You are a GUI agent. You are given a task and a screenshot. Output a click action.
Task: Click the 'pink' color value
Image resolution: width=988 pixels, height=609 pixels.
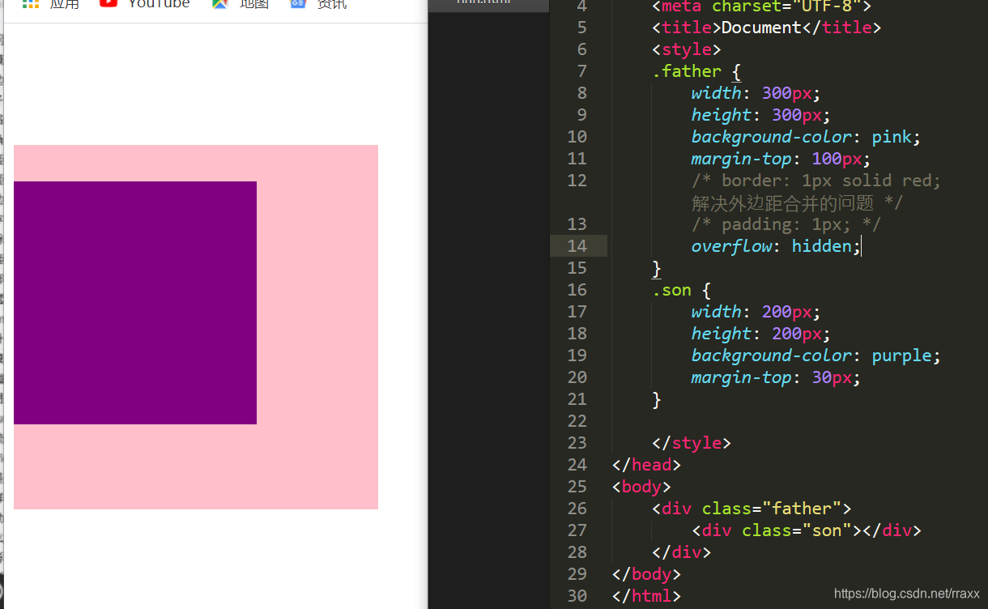tap(892, 137)
